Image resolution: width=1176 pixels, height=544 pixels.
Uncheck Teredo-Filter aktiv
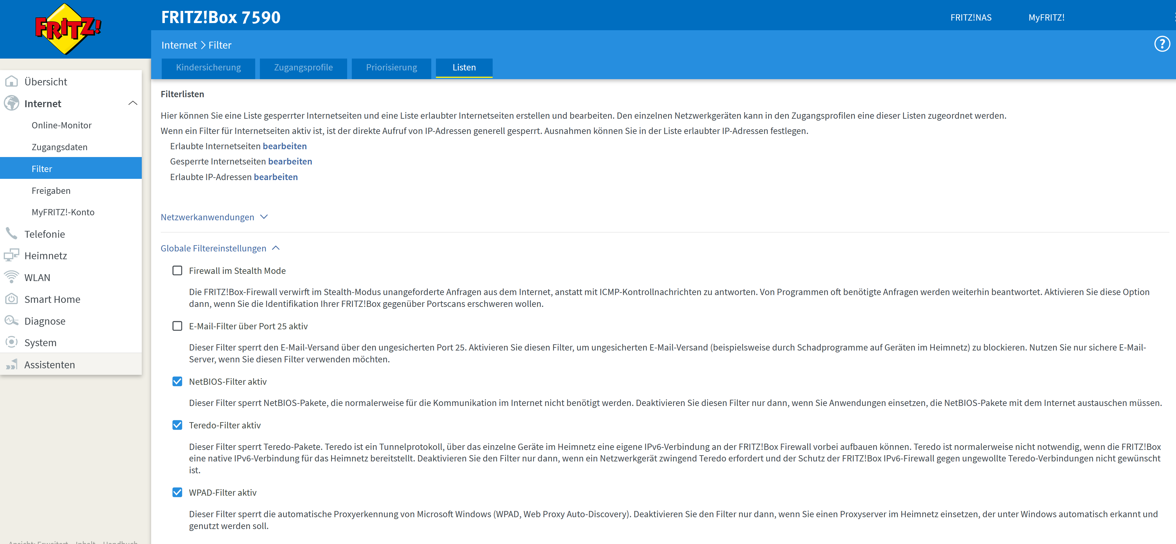[x=177, y=425]
